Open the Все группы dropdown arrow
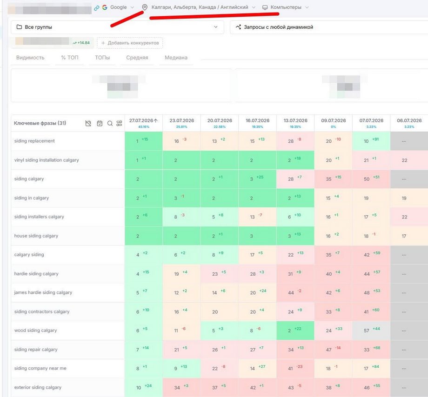Image resolution: width=428 pixels, height=397 pixels. 216,27
